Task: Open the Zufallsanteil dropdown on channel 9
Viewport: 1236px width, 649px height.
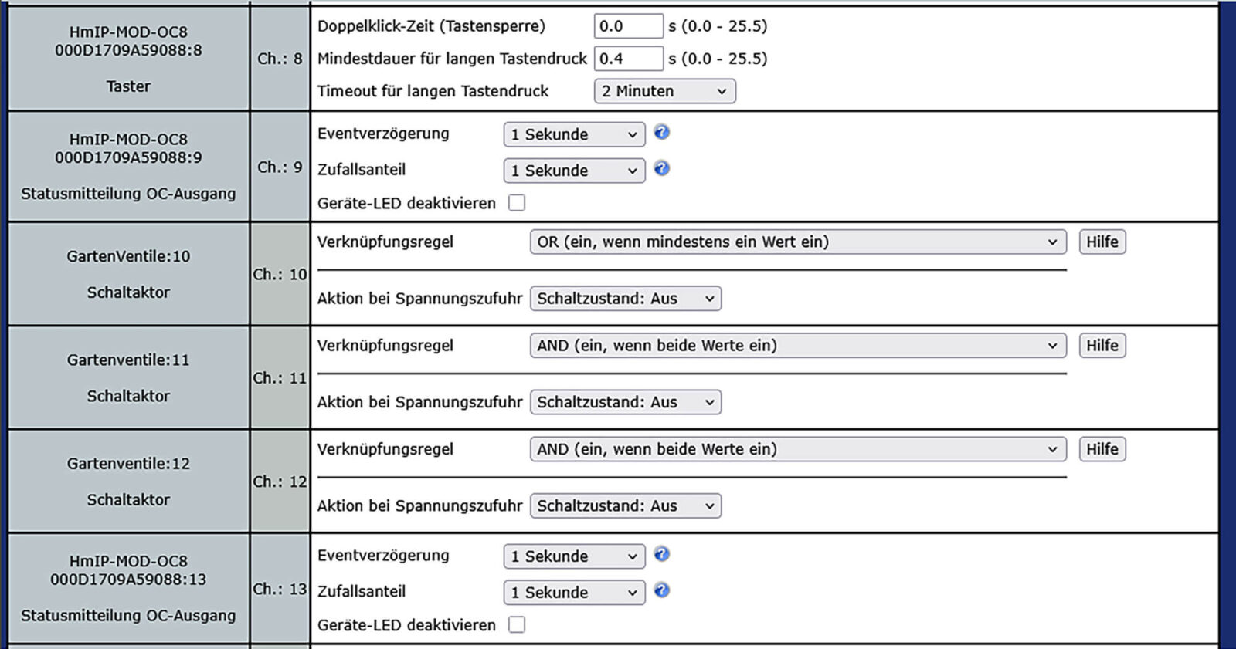Action: pos(573,170)
